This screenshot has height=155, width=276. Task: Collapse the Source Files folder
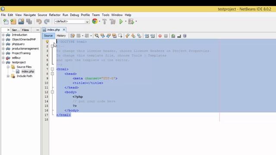pos(8,67)
